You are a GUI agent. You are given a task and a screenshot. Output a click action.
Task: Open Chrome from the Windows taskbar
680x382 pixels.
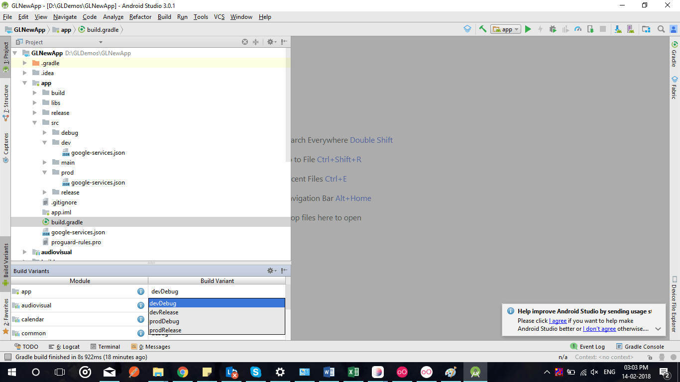click(x=183, y=372)
